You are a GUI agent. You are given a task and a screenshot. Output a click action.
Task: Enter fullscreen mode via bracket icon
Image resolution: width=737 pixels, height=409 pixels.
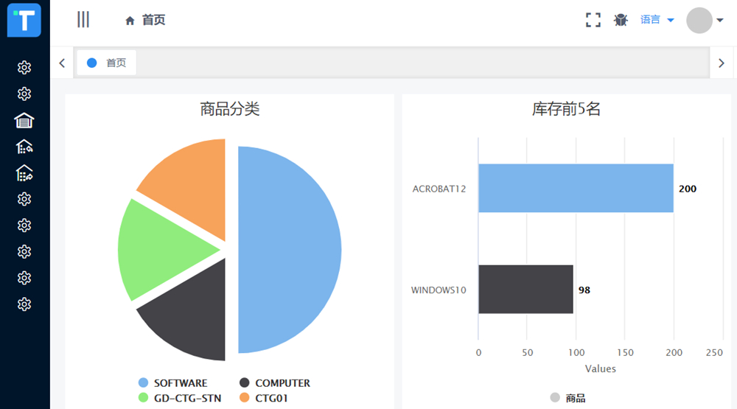coord(593,20)
